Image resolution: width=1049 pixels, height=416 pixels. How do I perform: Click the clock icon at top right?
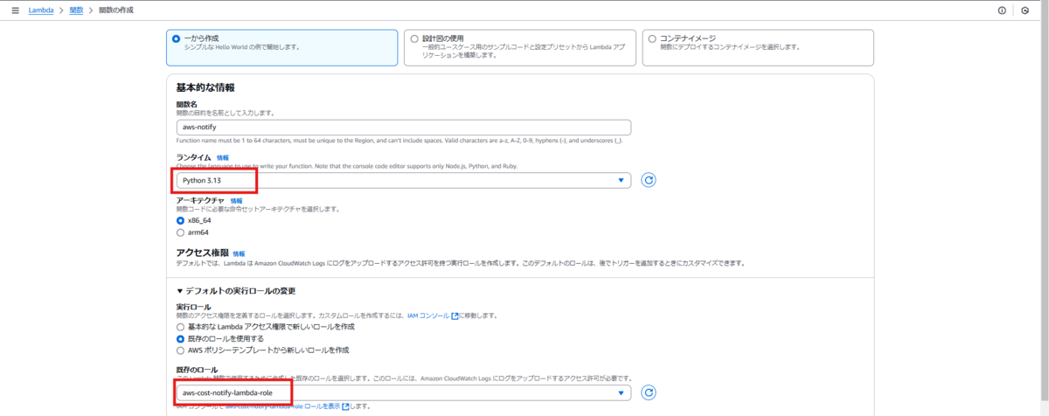[1025, 10]
